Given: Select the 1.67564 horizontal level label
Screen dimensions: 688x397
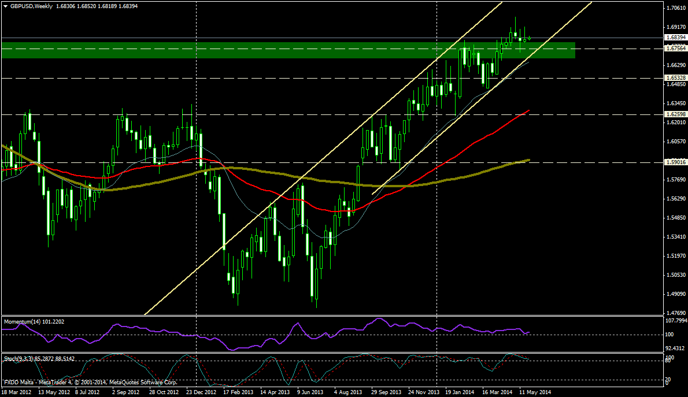Looking at the screenshot, I should [x=675, y=49].
